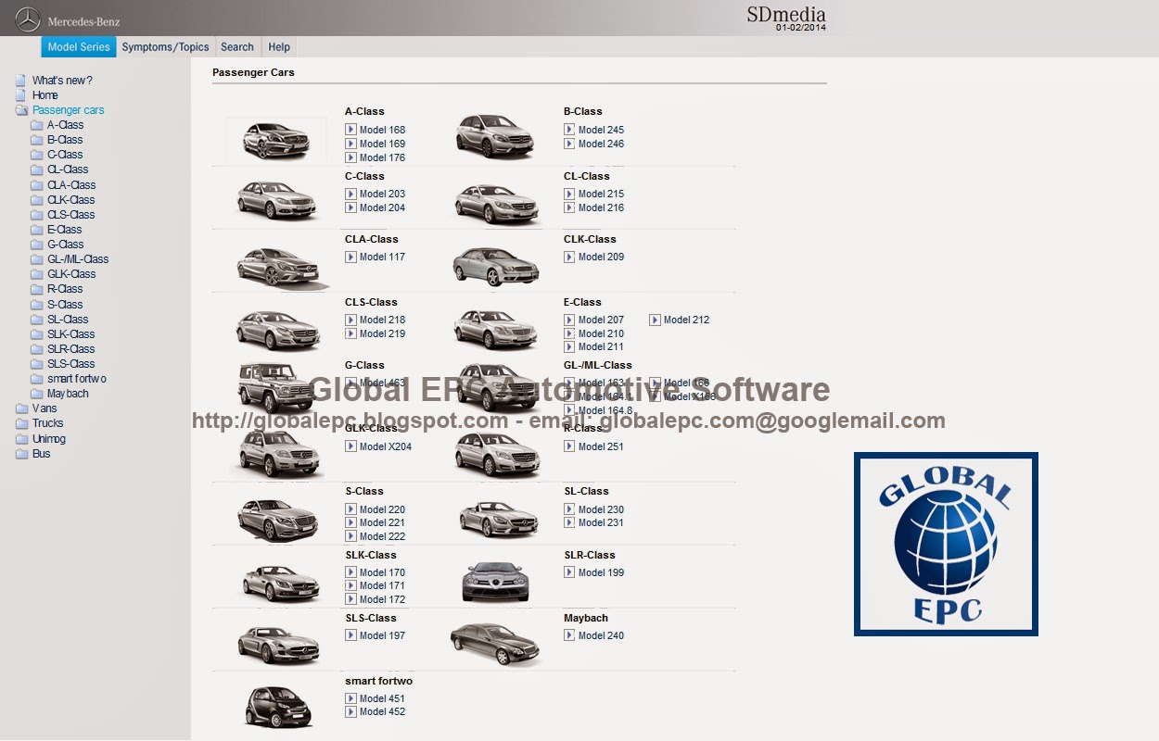Open the Model Series tab
This screenshot has width=1159, height=741.
[x=79, y=47]
